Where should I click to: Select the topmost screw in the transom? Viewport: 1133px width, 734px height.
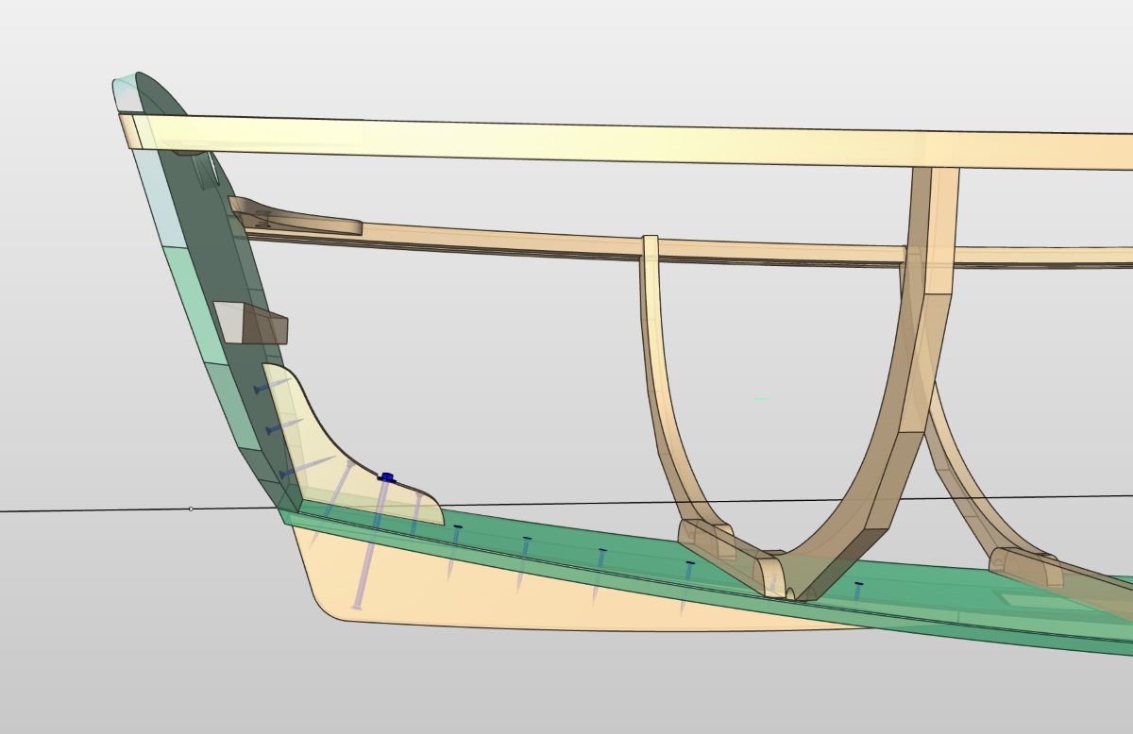click(x=259, y=389)
